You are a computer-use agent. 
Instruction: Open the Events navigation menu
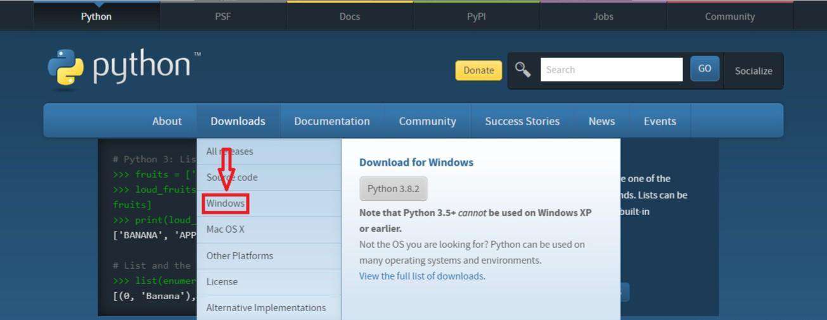(x=660, y=121)
